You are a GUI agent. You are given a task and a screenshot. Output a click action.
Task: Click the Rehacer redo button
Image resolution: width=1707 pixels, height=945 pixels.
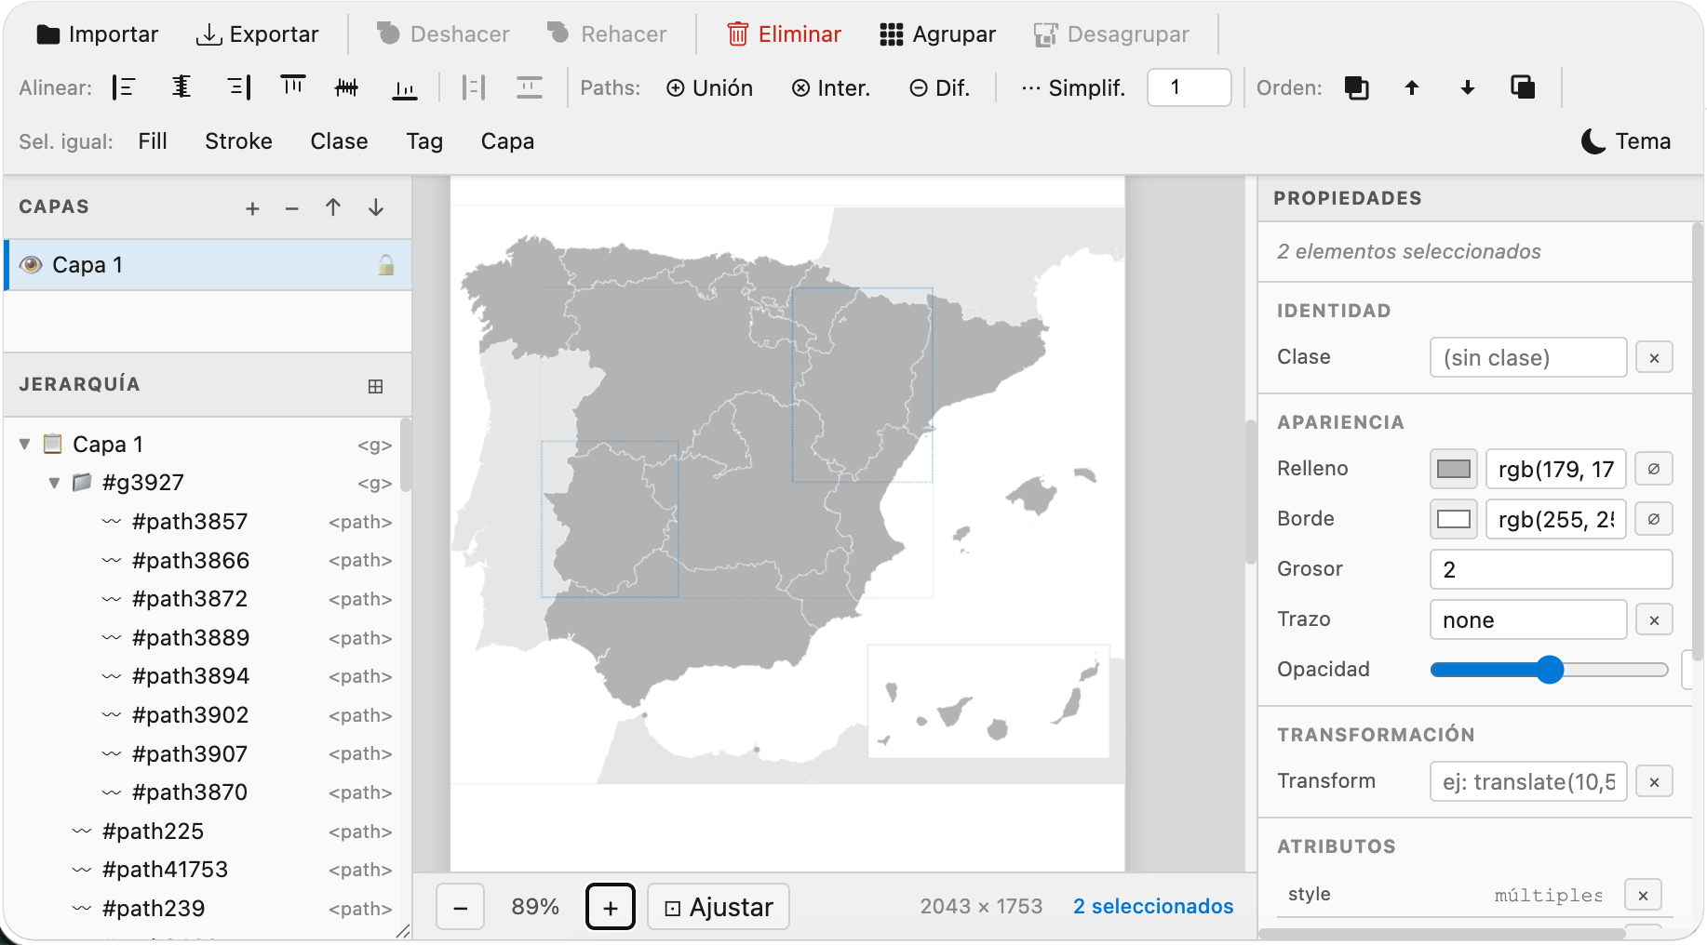pyautogui.click(x=607, y=34)
